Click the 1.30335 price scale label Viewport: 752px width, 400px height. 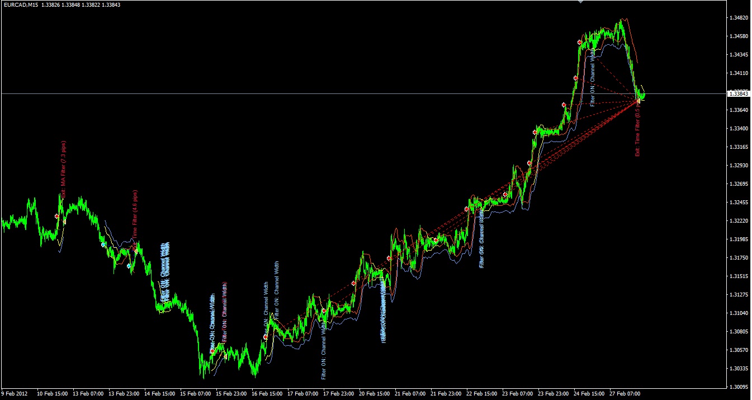click(739, 369)
